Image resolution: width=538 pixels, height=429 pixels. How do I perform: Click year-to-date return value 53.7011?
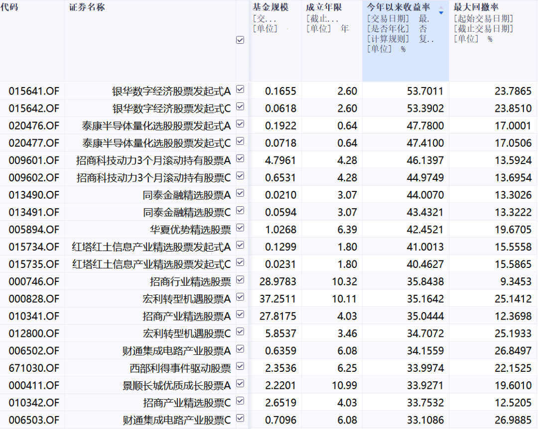coord(425,91)
